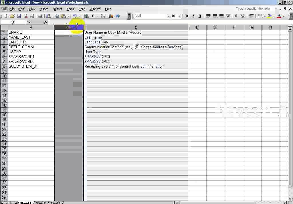Image resolution: width=293 pixels, height=204 pixels.
Task: Expand the Fill Color arrow
Action: [274, 16]
